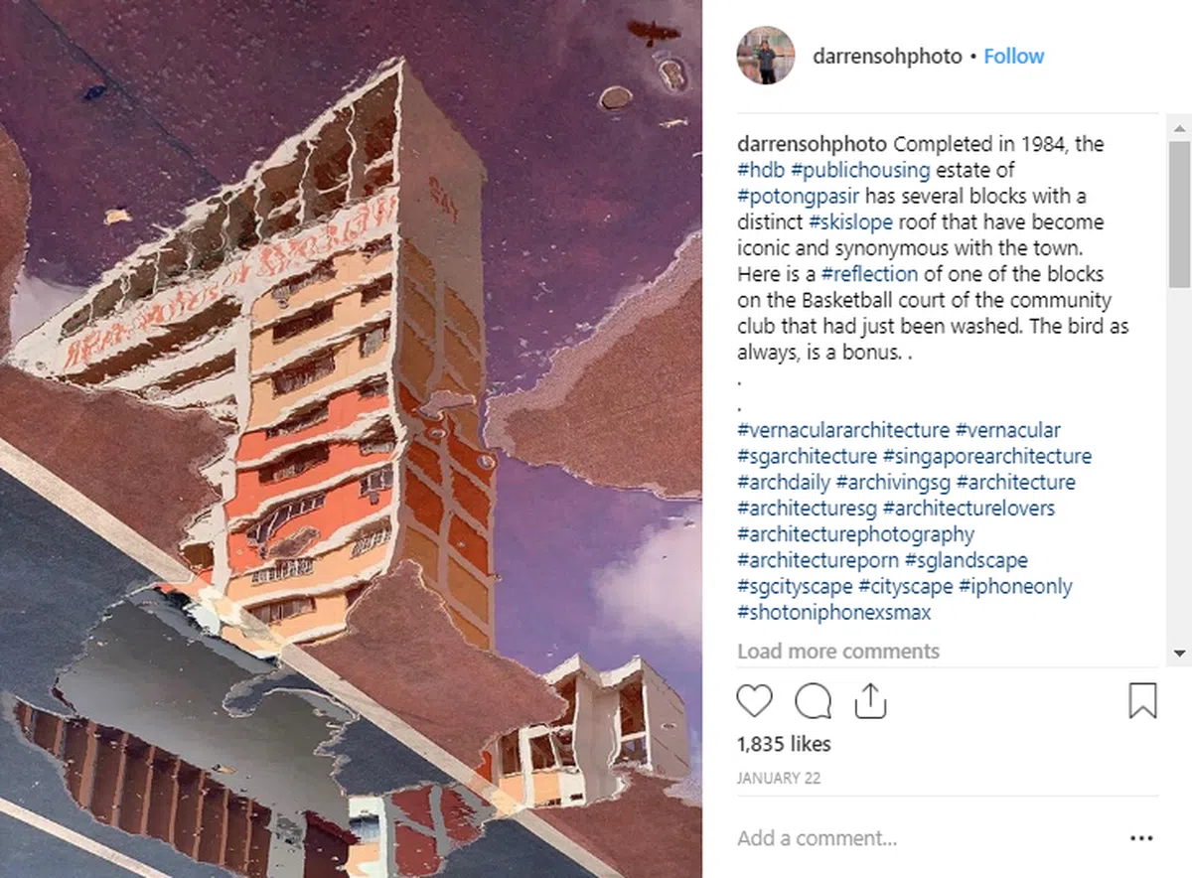Open the JANUARY 22 post timestamp
Screen dimensions: 1192x878
779,779
